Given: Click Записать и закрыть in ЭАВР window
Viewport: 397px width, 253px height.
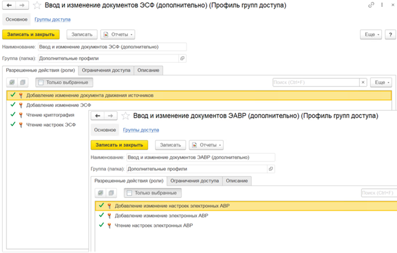Looking at the screenshot, I should click(119, 145).
